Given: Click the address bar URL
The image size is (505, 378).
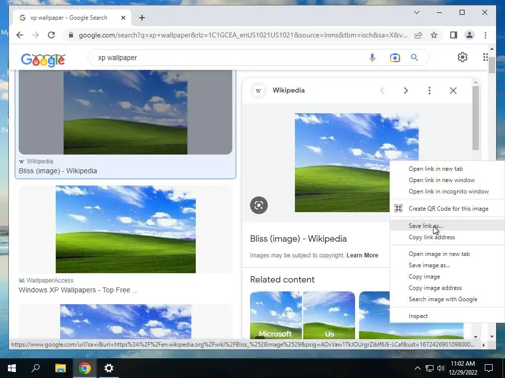Looking at the screenshot, I should point(243,35).
